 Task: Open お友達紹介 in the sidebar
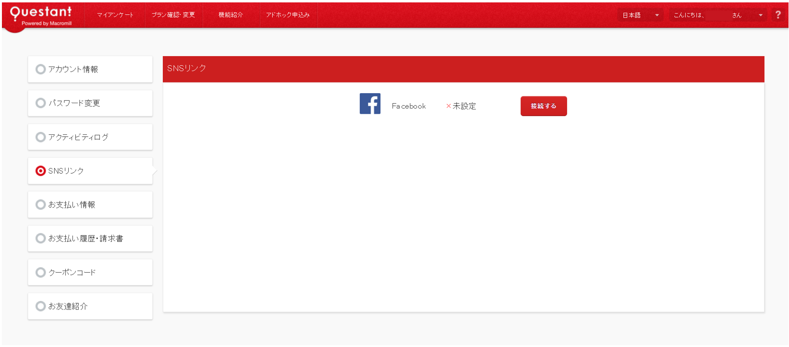pos(90,306)
